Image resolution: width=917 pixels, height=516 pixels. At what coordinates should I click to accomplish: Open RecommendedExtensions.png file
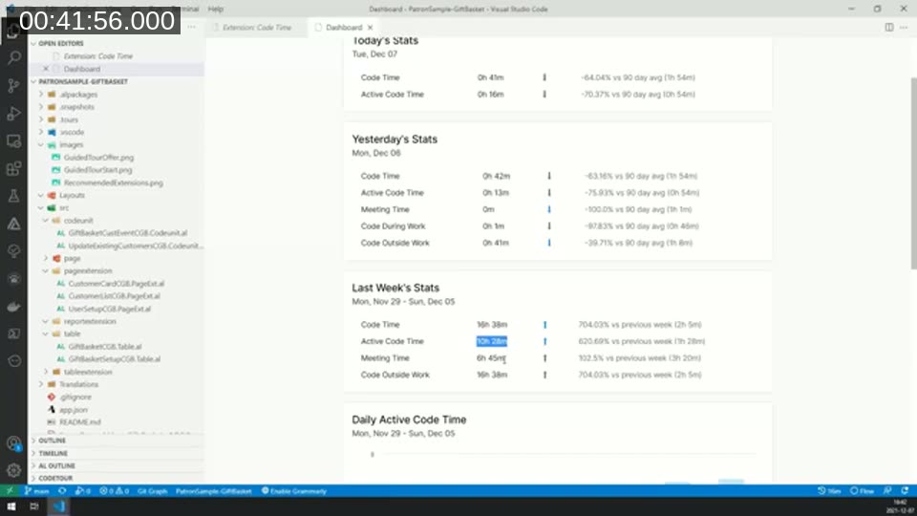[x=113, y=183]
